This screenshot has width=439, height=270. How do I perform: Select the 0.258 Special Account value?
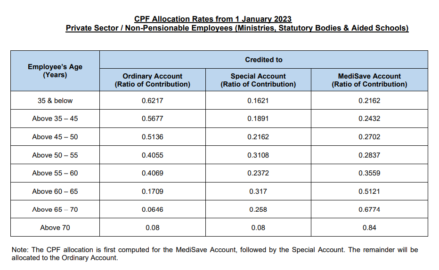(x=258, y=209)
